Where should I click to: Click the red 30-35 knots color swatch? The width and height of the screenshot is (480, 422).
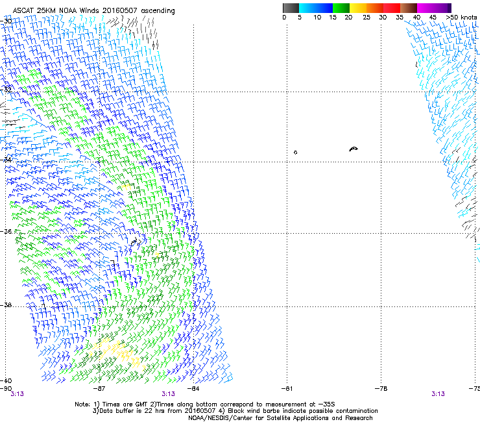coord(392,8)
